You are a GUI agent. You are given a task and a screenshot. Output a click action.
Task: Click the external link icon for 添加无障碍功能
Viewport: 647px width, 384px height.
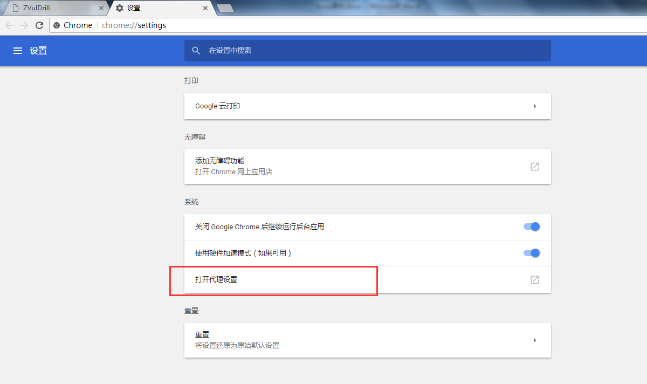[x=535, y=167]
